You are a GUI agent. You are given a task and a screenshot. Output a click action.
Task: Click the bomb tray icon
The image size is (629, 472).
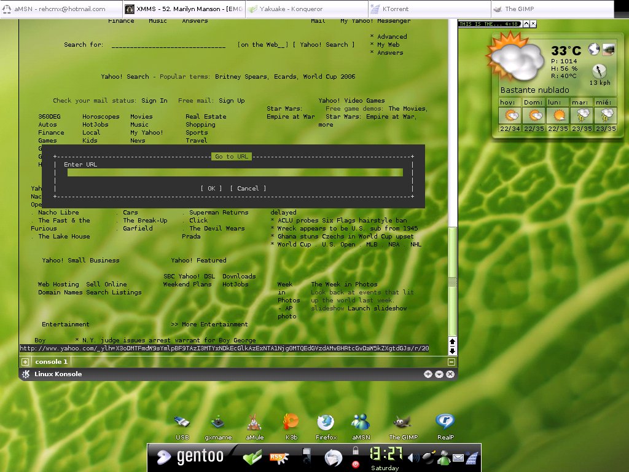click(428, 457)
